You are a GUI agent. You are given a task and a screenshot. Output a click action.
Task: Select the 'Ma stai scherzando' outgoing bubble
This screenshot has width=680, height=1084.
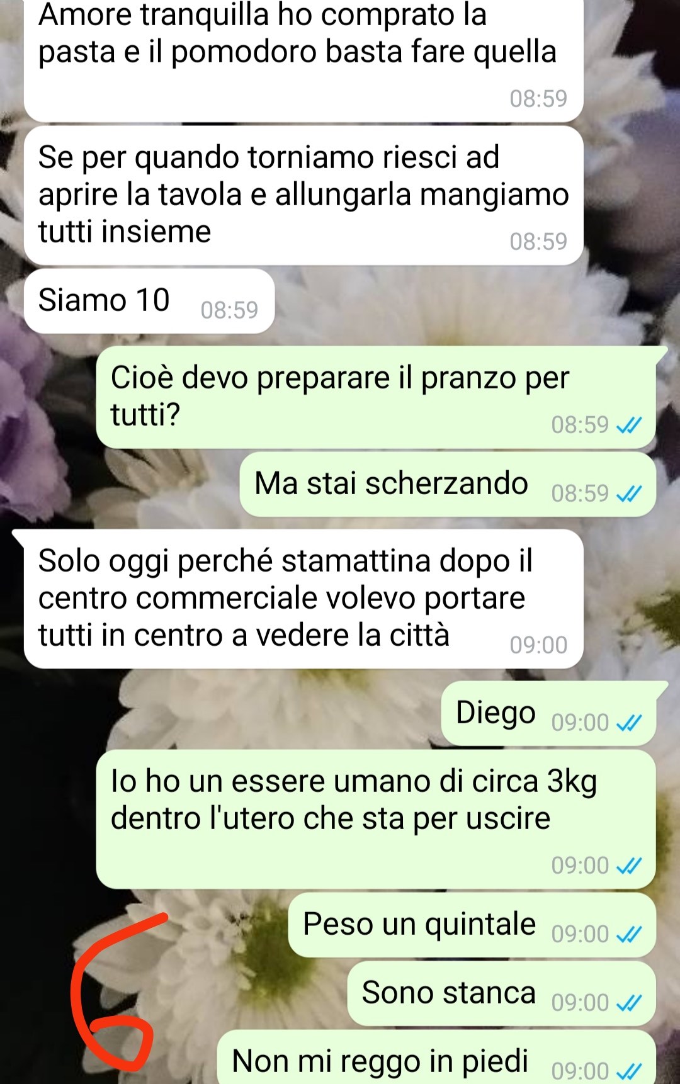click(448, 484)
